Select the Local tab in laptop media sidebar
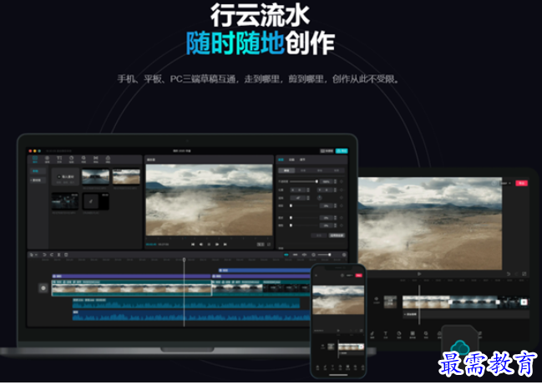The image size is (542, 390). tap(38, 171)
